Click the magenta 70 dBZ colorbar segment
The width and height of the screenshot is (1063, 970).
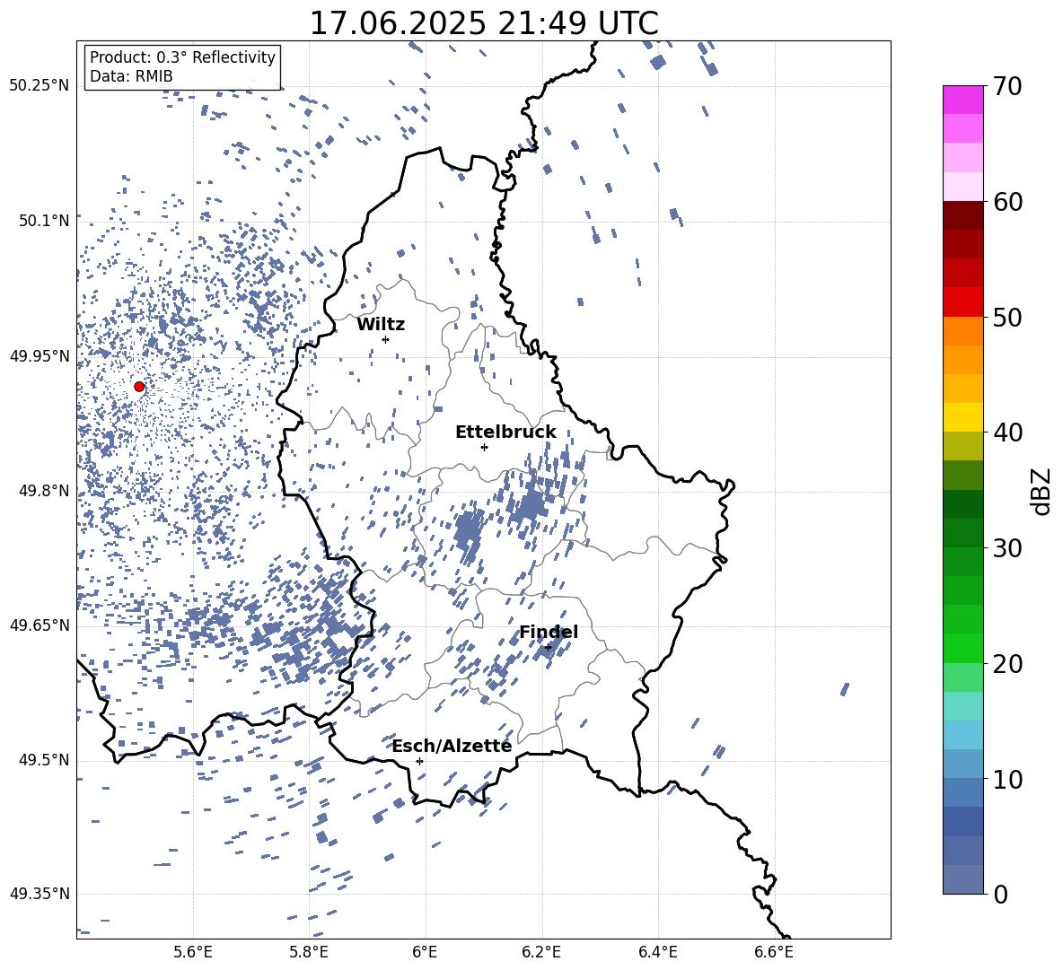(x=962, y=100)
